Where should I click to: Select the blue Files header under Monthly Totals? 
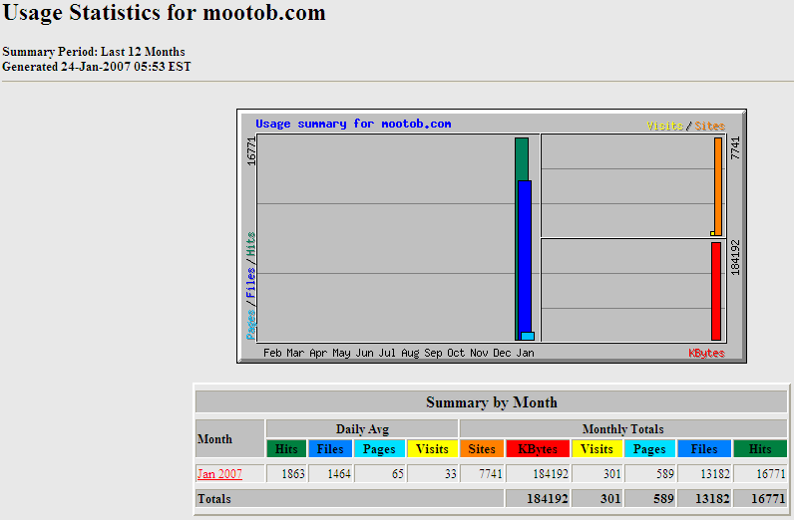coord(704,449)
